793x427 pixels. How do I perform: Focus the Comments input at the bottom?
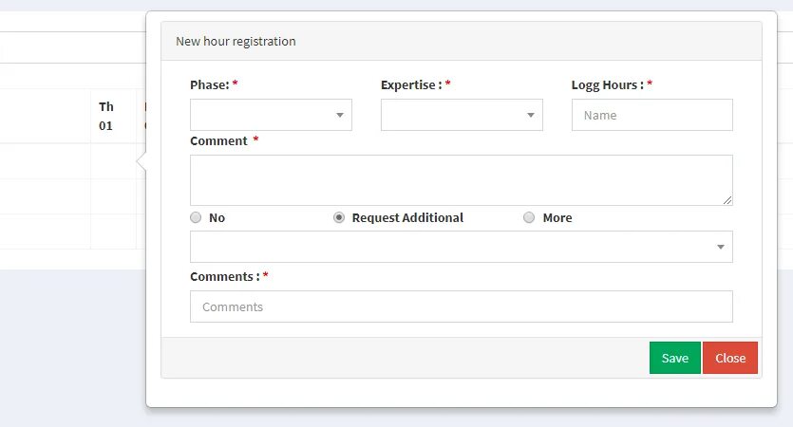(x=462, y=306)
